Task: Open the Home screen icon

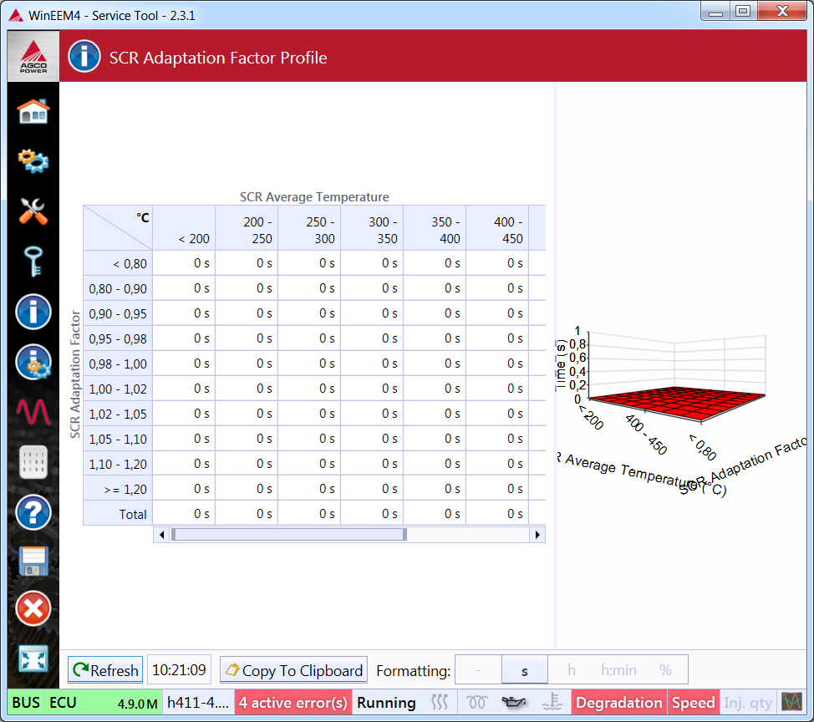Action: tap(33, 111)
